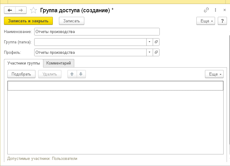Viewport: 230px width, 166px height.
Task: Go back using the left arrow
Action: (10, 10)
